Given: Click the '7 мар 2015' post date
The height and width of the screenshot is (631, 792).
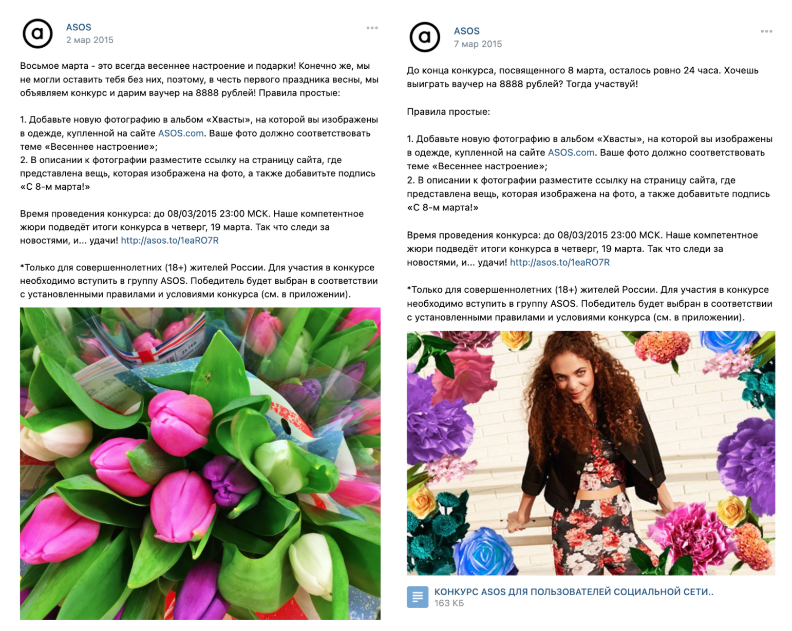Looking at the screenshot, I should pyautogui.click(x=478, y=44).
